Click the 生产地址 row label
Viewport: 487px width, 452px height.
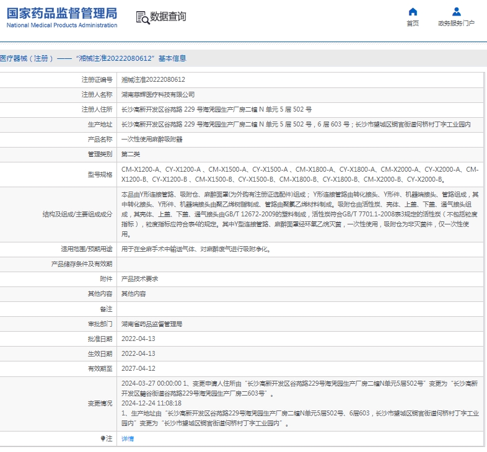pyautogui.click(x=100, y=125)
